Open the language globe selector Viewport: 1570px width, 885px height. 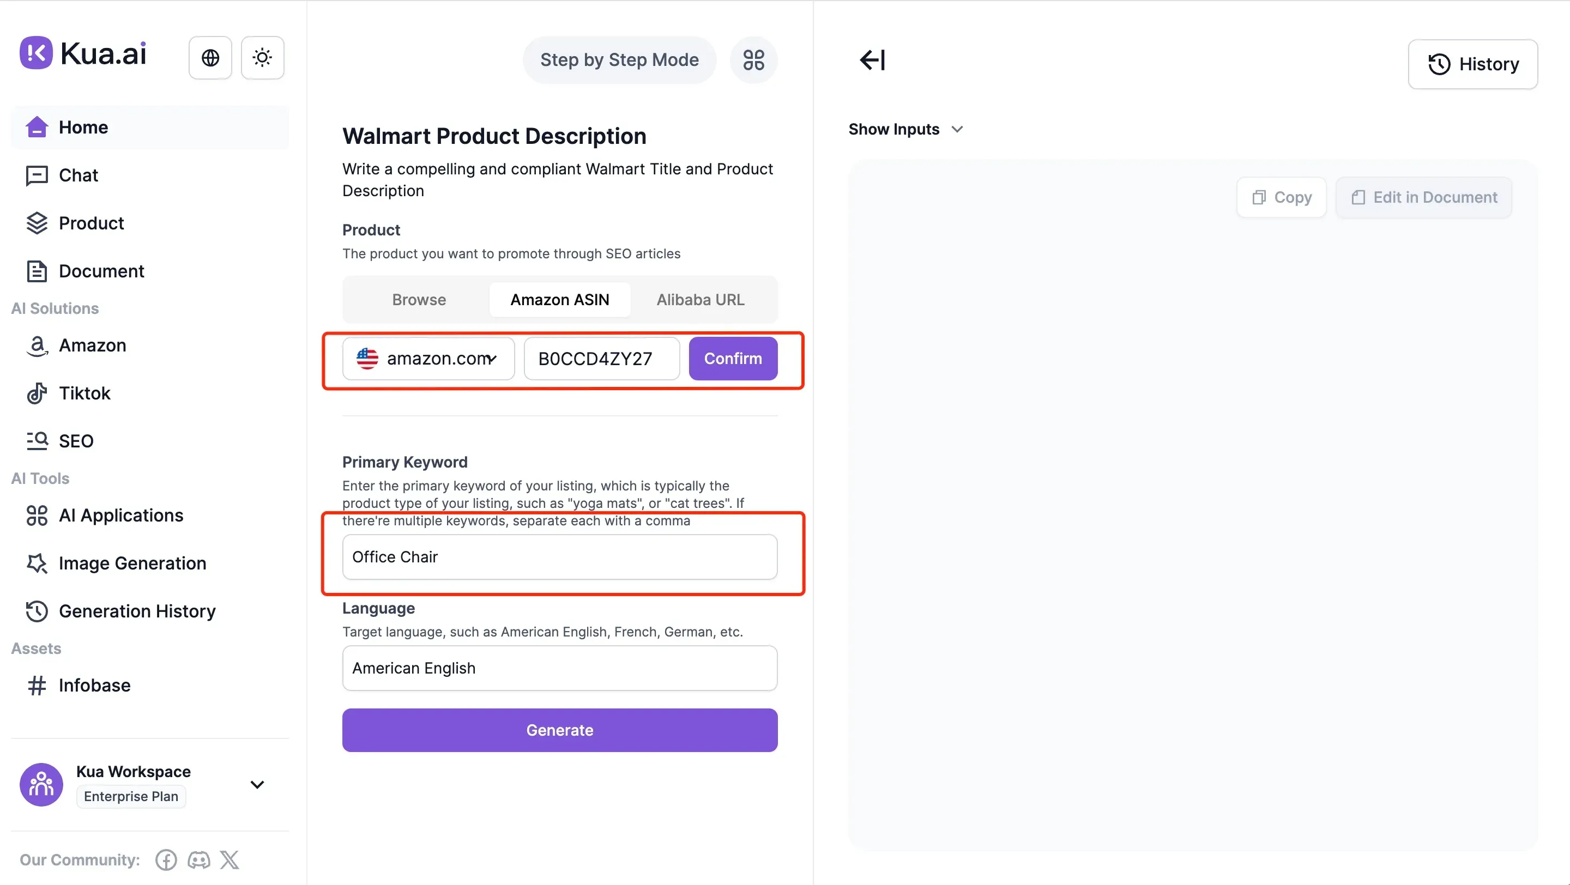pyautogui.click(x=210, y=58)
